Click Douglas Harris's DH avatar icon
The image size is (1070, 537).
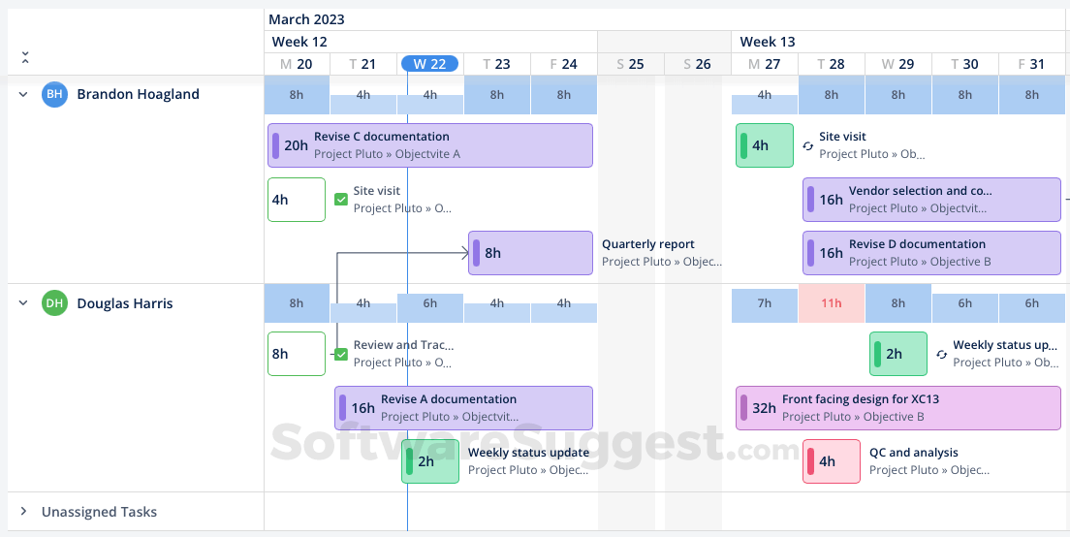point(55,303)
